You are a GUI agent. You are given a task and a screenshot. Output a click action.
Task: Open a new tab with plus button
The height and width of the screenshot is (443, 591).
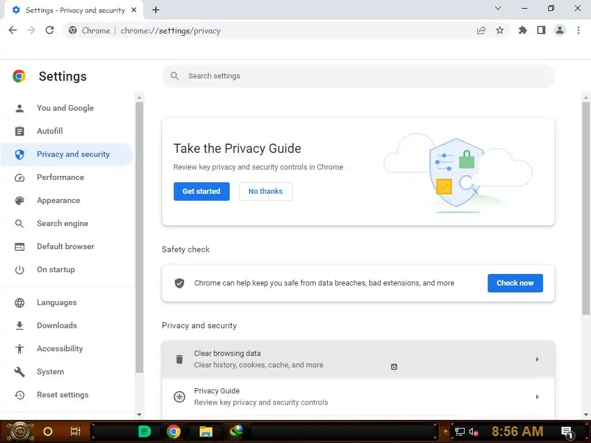pos(156,10)
